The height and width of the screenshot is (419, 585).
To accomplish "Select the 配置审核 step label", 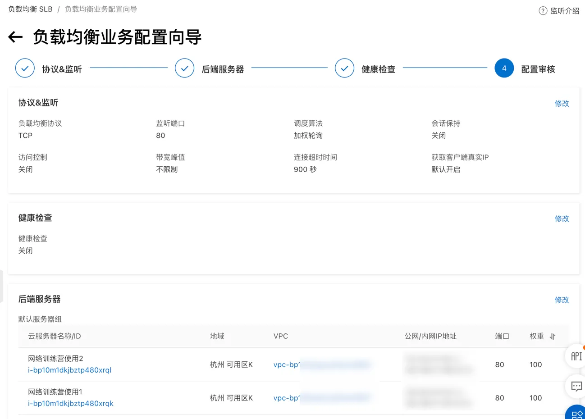I will pos(538,69).
